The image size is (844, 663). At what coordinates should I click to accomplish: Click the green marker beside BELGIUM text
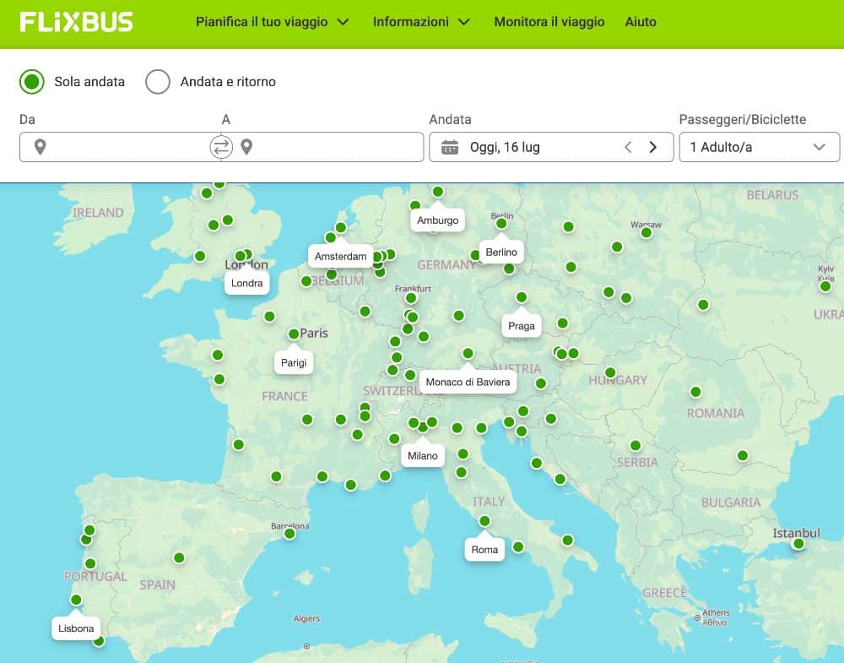[x=306, y=281]
